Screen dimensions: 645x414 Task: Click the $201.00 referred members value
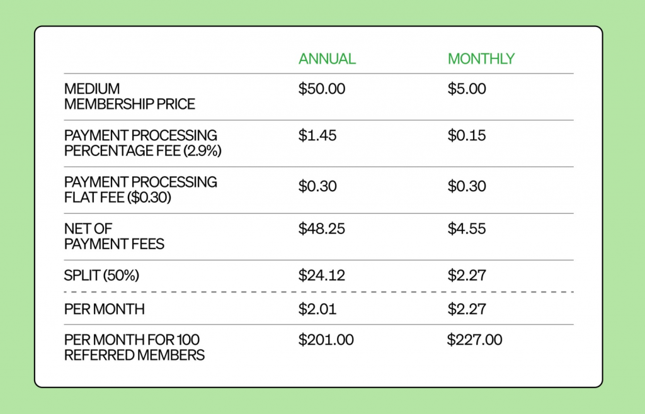click(326, 340)
